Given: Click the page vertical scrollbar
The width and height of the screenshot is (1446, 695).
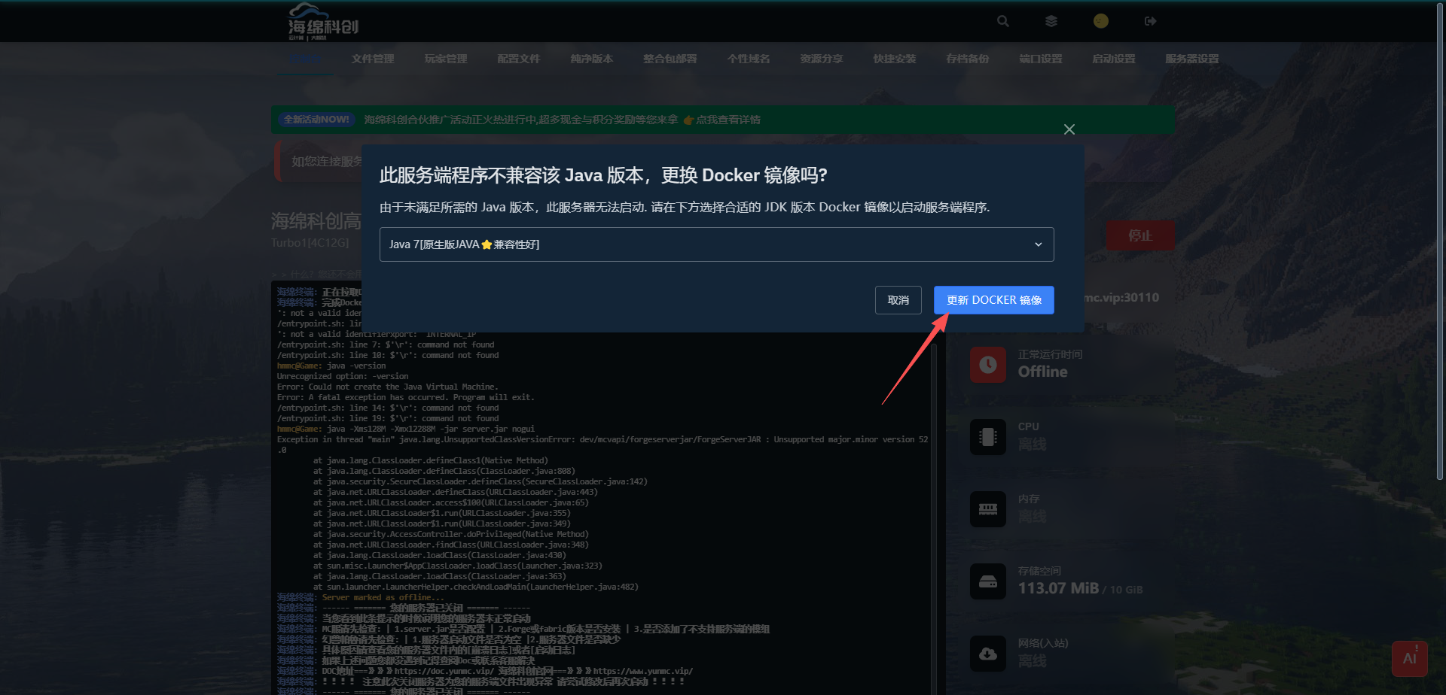Looking at the screenshot, I should [x=1440, y=241].
